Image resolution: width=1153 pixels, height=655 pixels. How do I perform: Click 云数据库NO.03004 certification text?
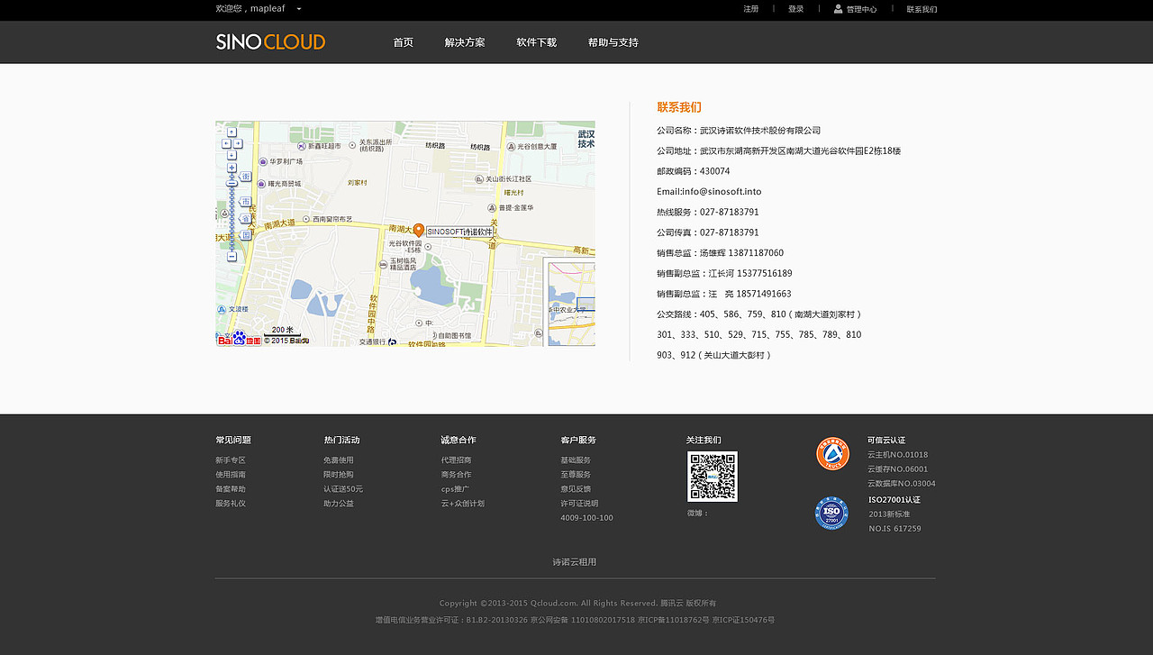point(902,484)
